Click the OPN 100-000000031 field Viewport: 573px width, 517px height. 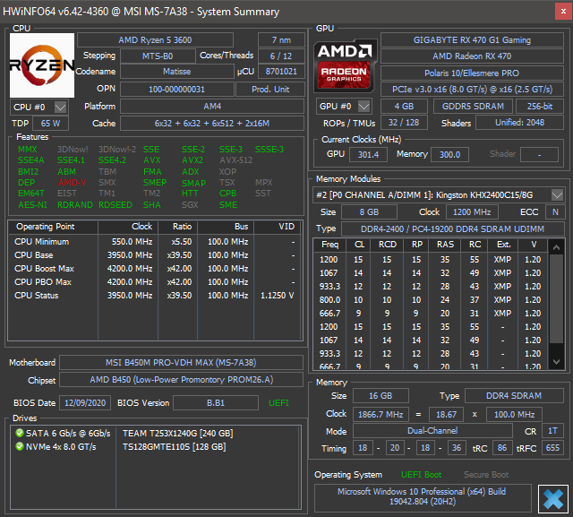coord(177,90)
